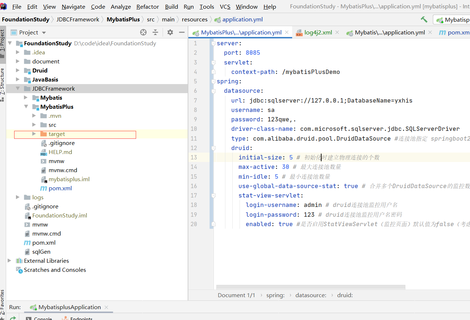Click JDBCFramework in the navigation breadcrumb
This screenshot has width=470, height=320.
coord(78,20)
